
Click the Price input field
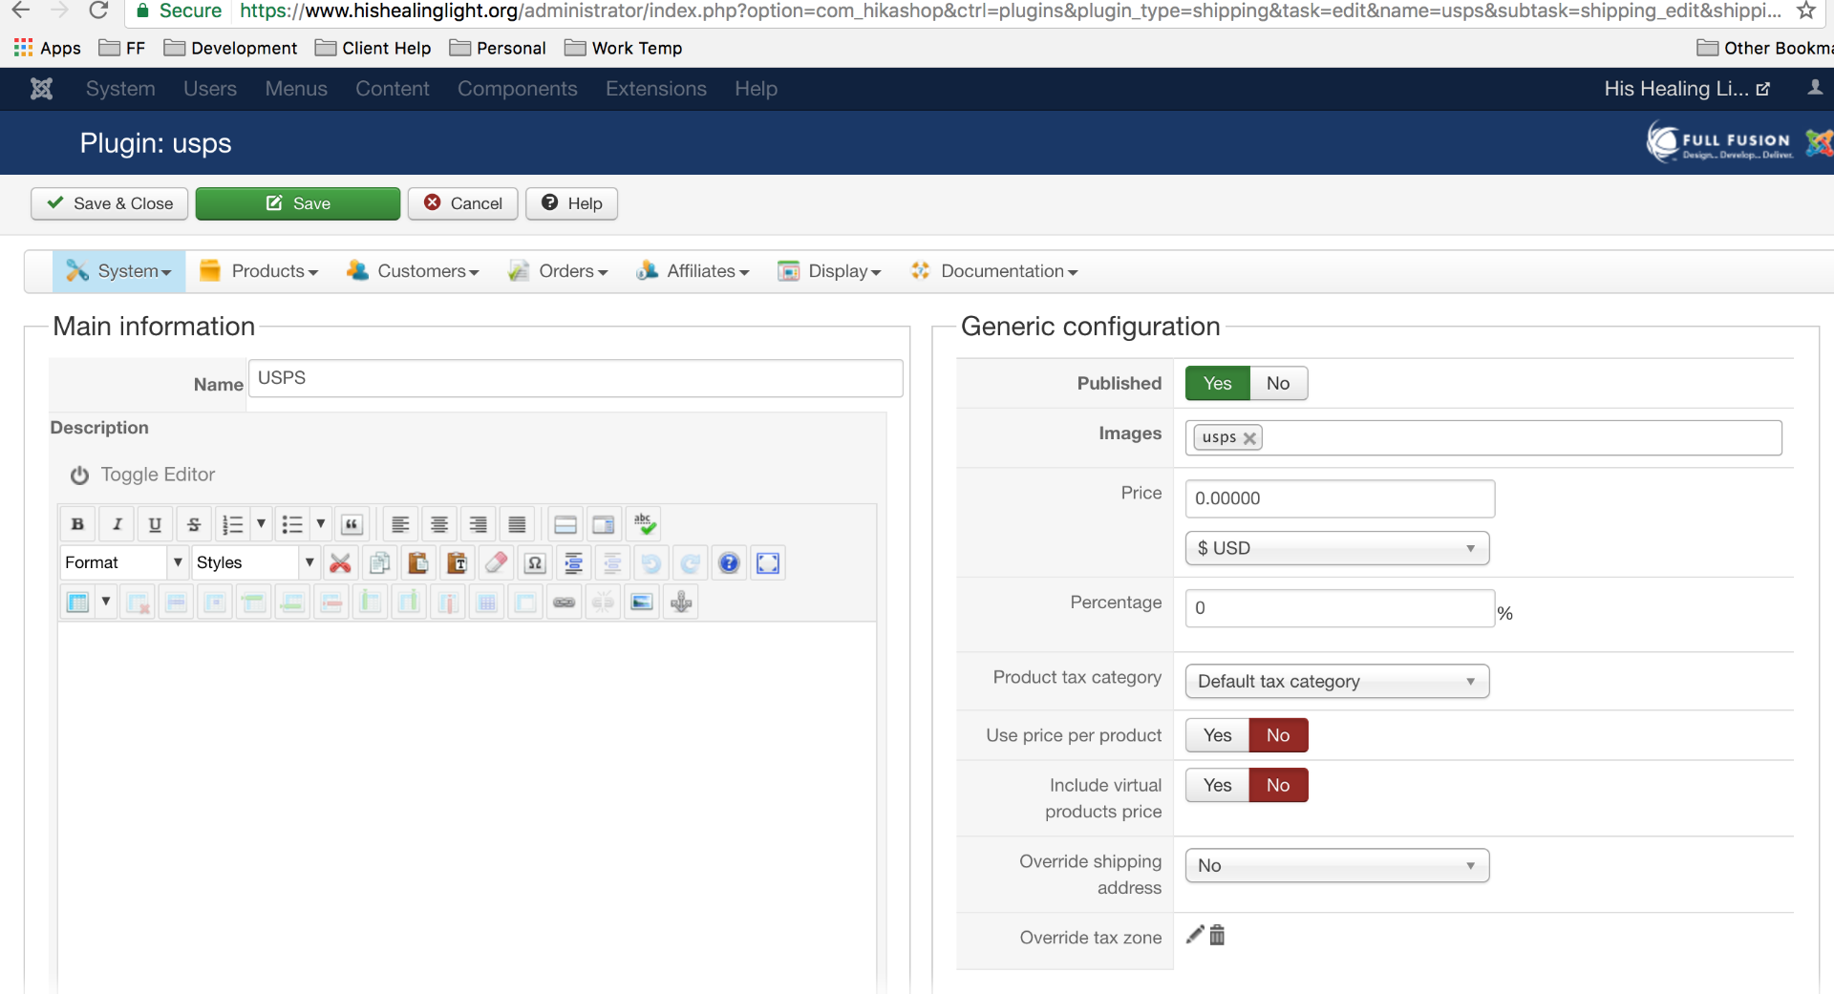pos(1339,498)
